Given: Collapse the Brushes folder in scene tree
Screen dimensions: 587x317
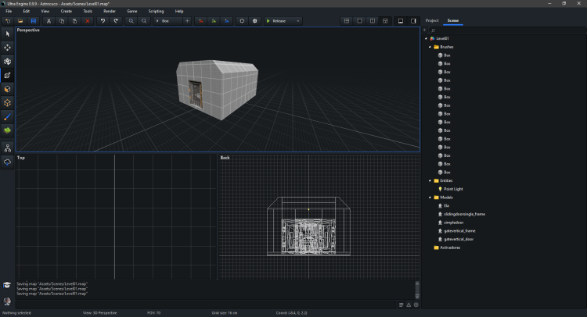Looking at the screenshot, I should [x=429, y=47].
